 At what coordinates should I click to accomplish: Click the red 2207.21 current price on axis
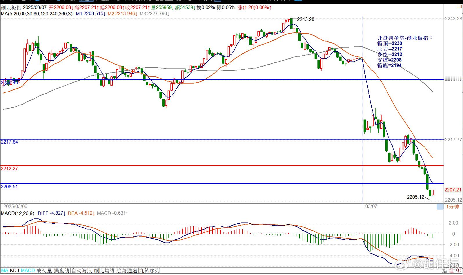point(453,190)
